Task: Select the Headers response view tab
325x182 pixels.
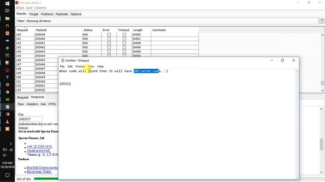Action: point(32,104)
